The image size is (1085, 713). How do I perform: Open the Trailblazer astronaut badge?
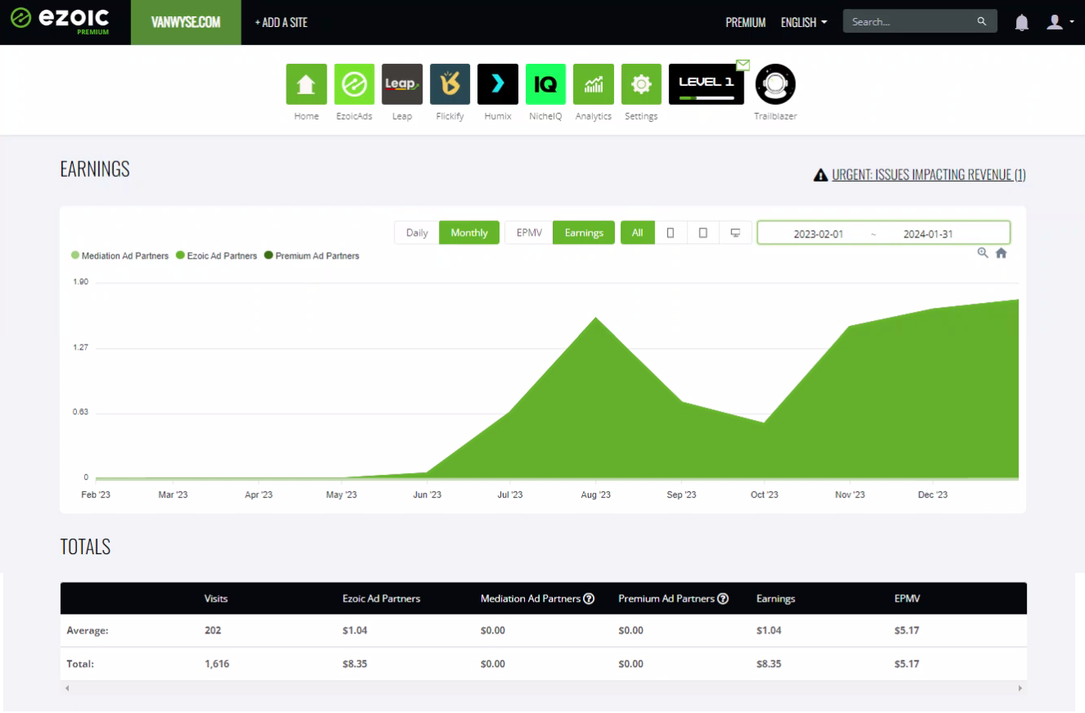[775, 84]
